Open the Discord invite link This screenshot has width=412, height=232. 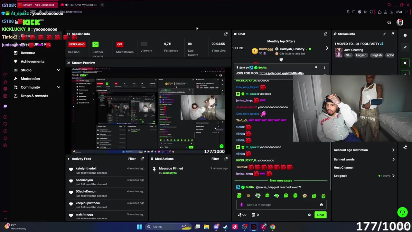click(281, 73)
